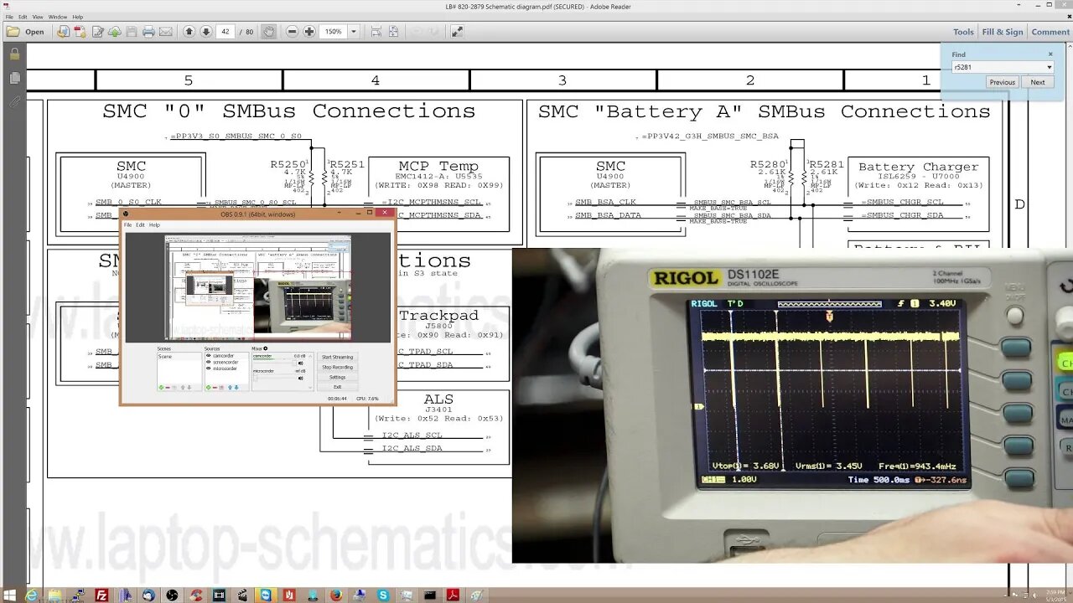Select 'Scene' in OBS Scenes list
This screenshot has width=1073, height=603.
165,357
